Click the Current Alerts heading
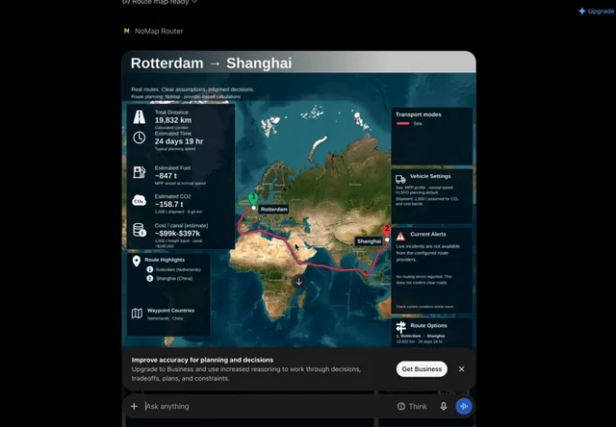 click(427, 235)
